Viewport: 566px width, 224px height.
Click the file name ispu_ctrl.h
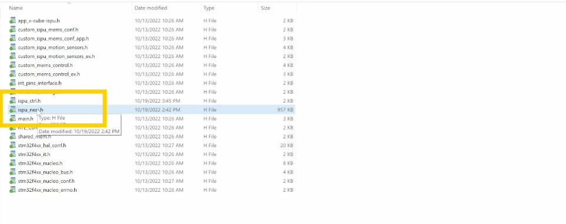pyautogui.click(x=29, y=101)
